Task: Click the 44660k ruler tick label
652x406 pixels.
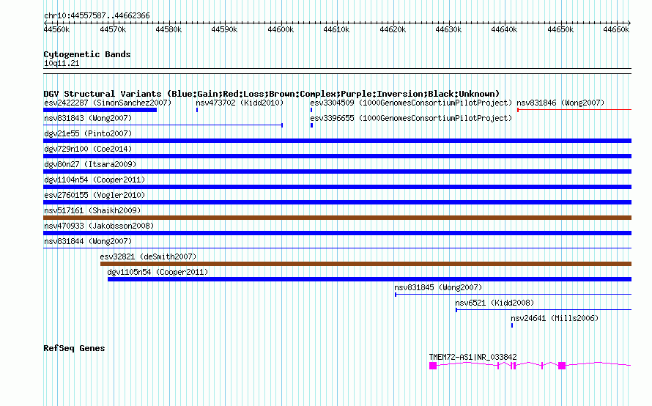Action: [616, 29]
